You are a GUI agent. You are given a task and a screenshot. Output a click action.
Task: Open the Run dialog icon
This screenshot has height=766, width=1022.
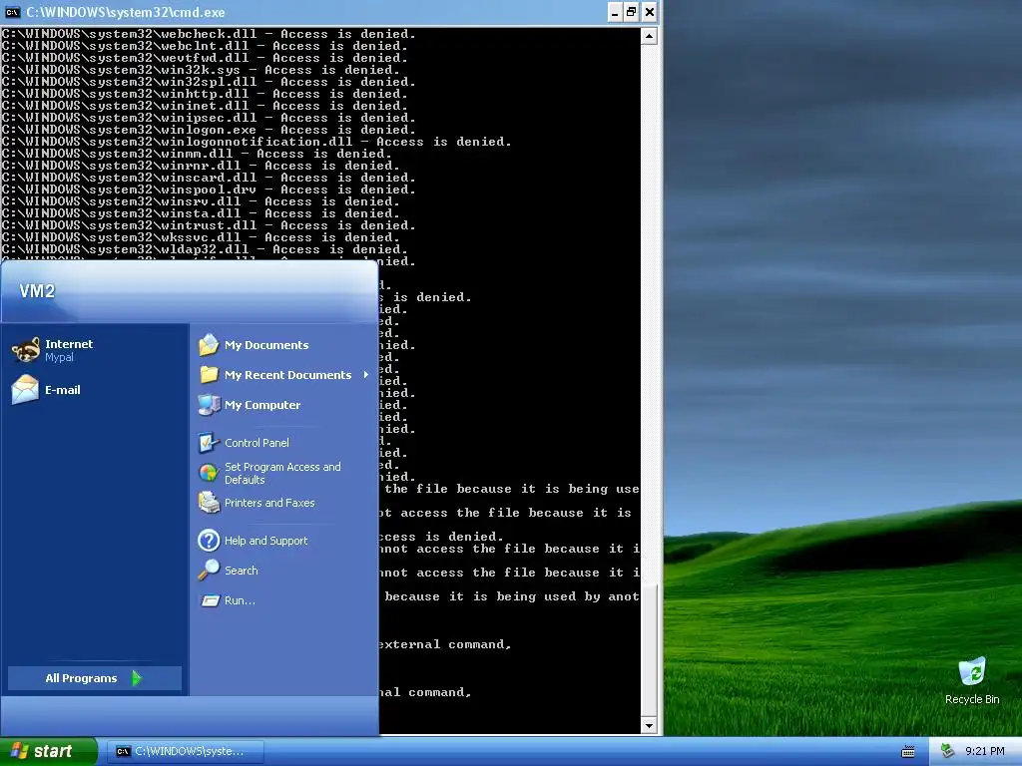[x=210, y=600]
